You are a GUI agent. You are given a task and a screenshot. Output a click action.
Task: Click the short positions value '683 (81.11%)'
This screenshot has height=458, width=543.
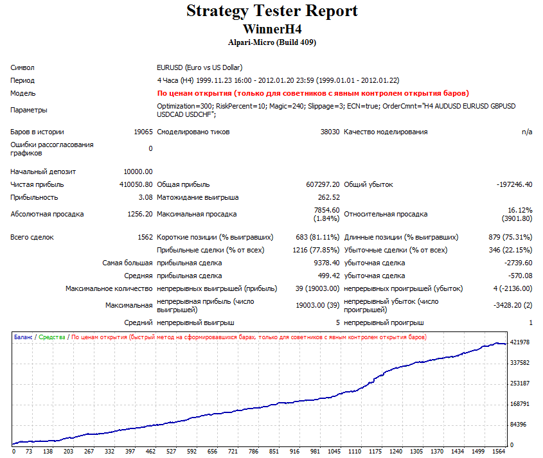click(x=317, y=237)
